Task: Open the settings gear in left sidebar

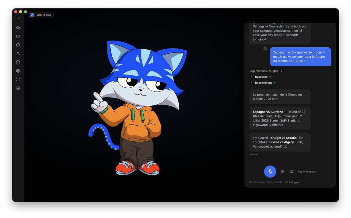Action: (x=18, y=88)
